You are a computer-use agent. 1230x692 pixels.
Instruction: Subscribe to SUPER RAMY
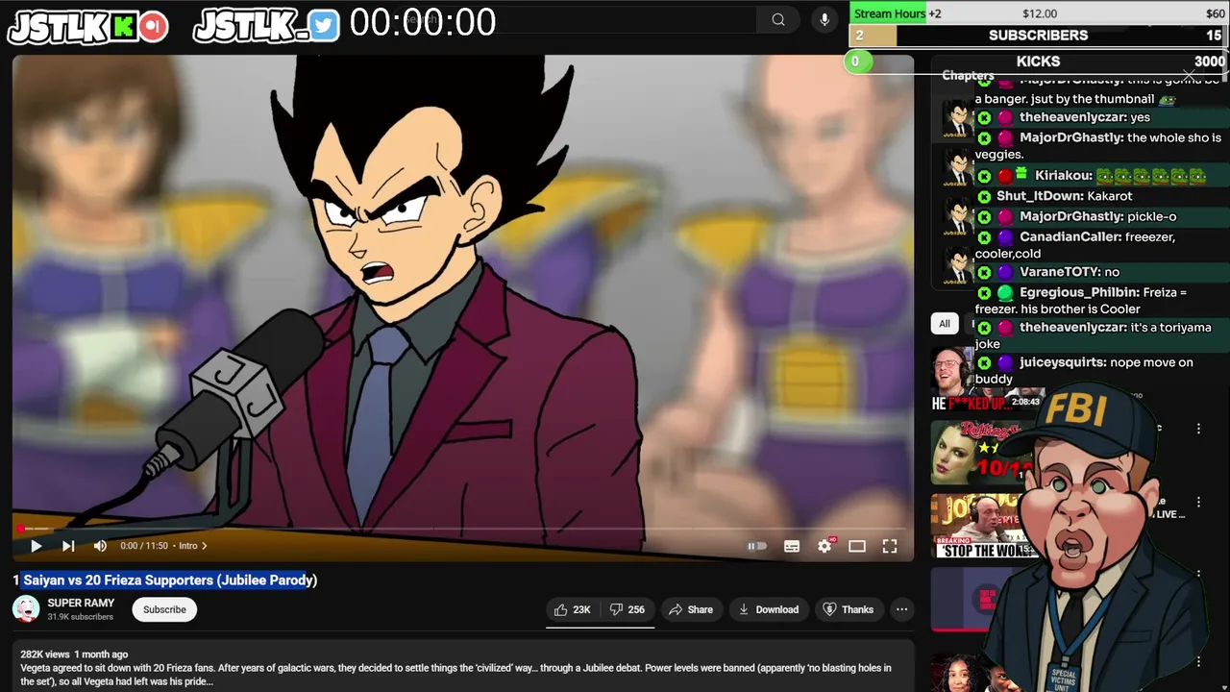(164, 609)
